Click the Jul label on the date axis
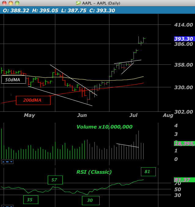Screen dimensions: 195x207 (133, 115)
